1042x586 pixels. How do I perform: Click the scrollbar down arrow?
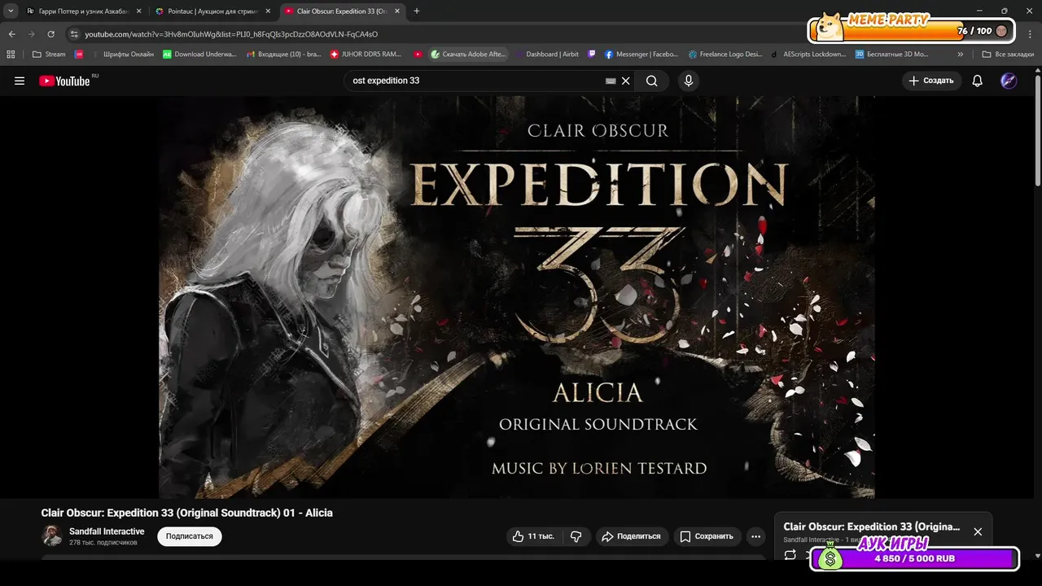coord(1037,556)
